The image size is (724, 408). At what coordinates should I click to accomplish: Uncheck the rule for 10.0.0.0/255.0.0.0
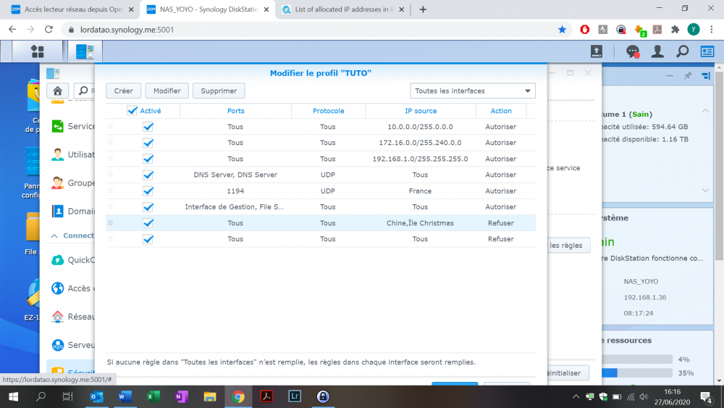pyautogui.click(x=148, y=127)
